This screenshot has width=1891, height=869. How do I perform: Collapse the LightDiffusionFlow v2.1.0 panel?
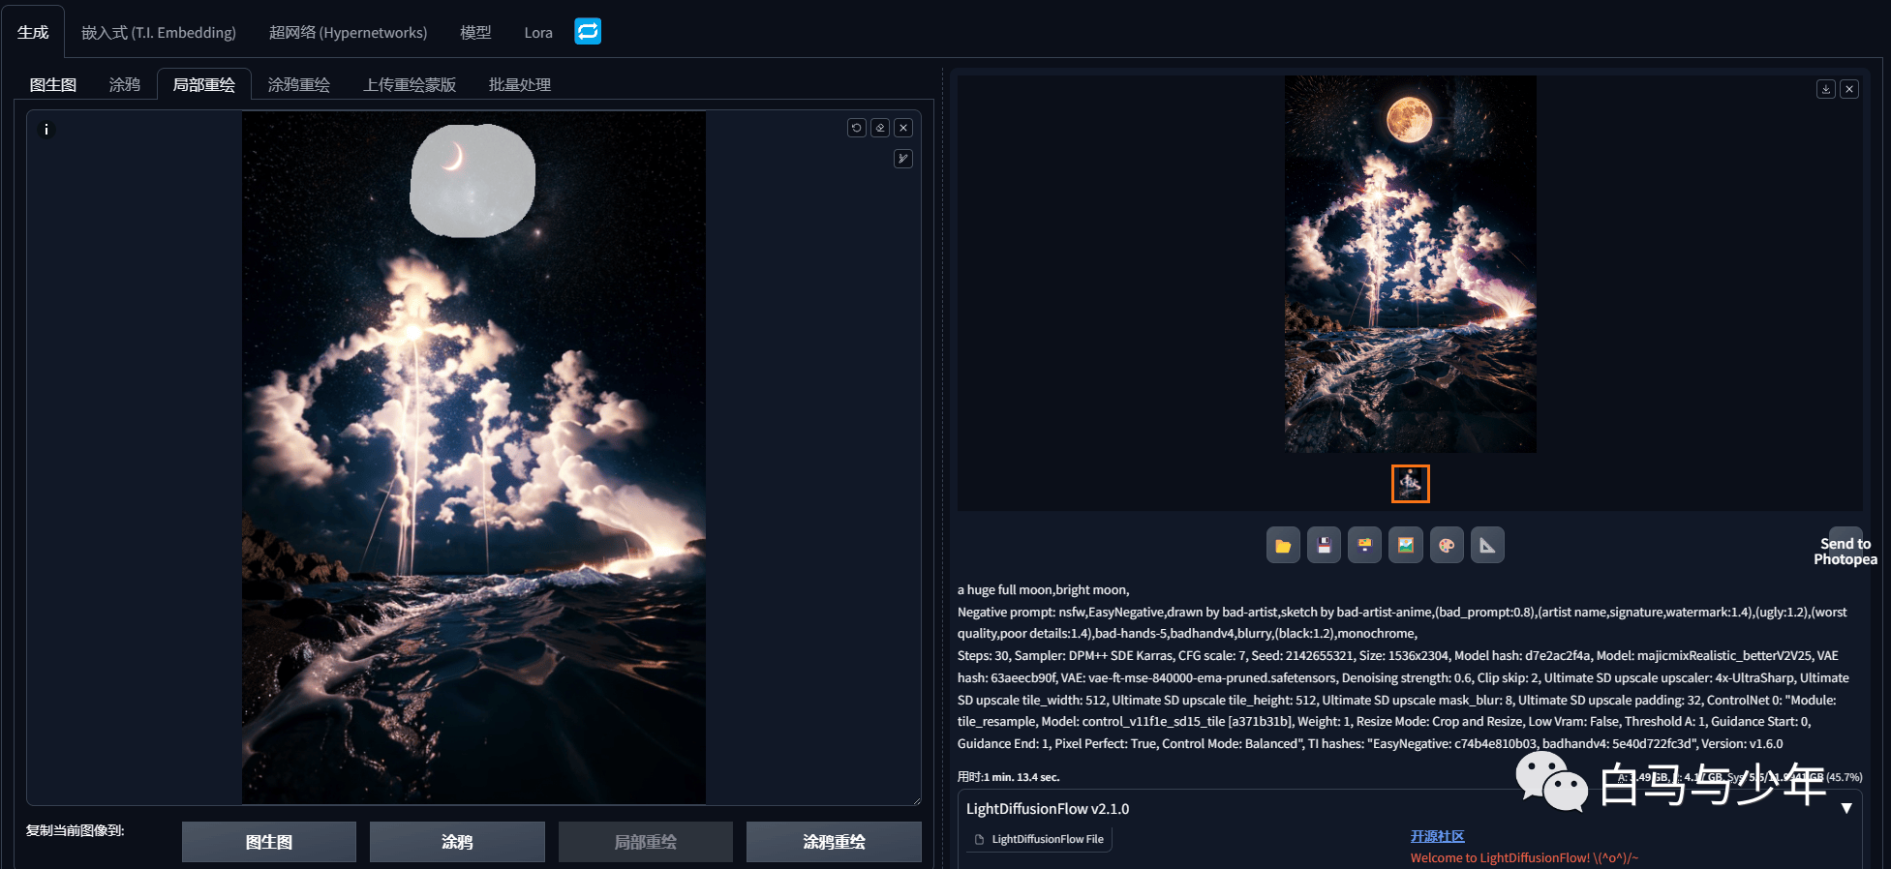(x=1846, y=808)
